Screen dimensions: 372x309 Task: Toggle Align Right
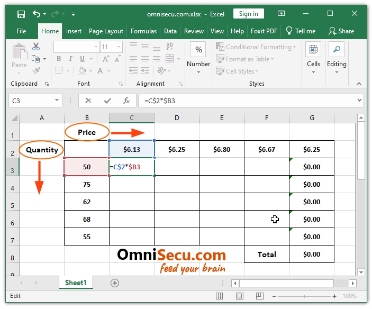pos(157,59)
